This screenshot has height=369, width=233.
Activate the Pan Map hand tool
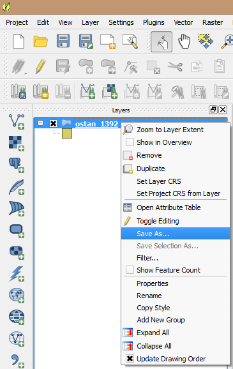[x=184, y=41]
